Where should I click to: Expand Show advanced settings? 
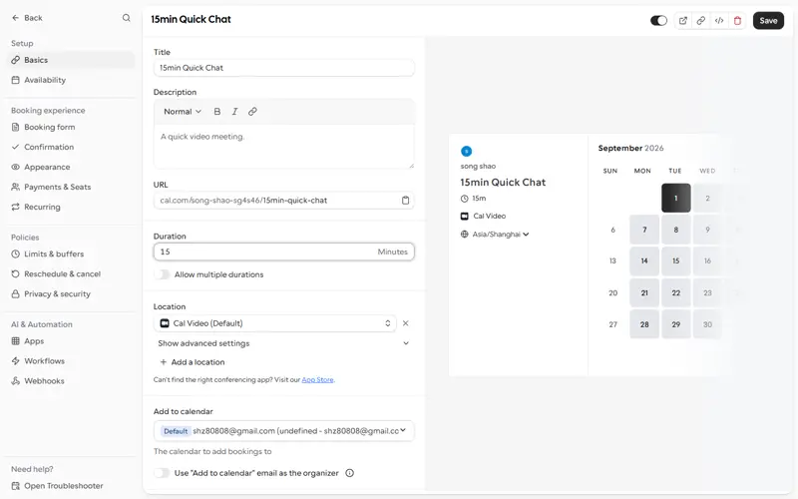(283, 343)
